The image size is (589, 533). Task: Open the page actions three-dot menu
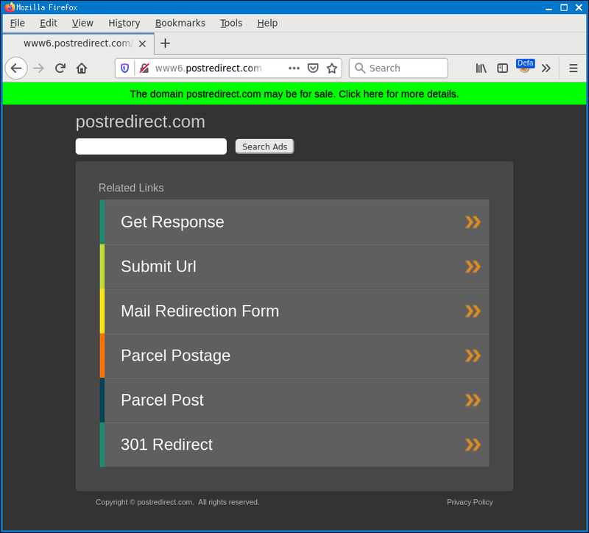(x=294, y=68)
